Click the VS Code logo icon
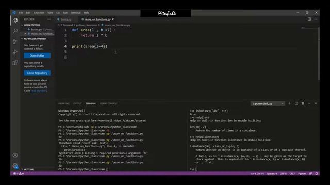Viewport: 330px width, 185px height. (14, 13)
